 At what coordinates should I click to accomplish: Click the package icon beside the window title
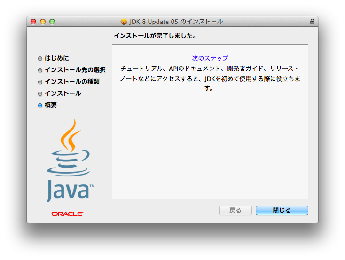tap(124, 22)
